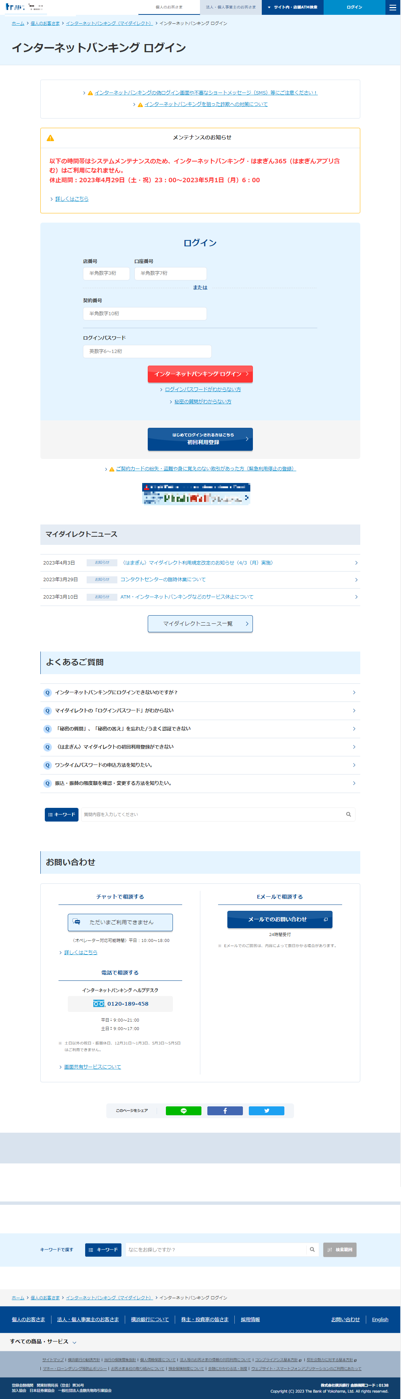This screenshot has height=1399, width=401.
Task: Expand サイト内・店舗ATM検索 dropdown
Action: pyautogui.click(x=293, y=7)
